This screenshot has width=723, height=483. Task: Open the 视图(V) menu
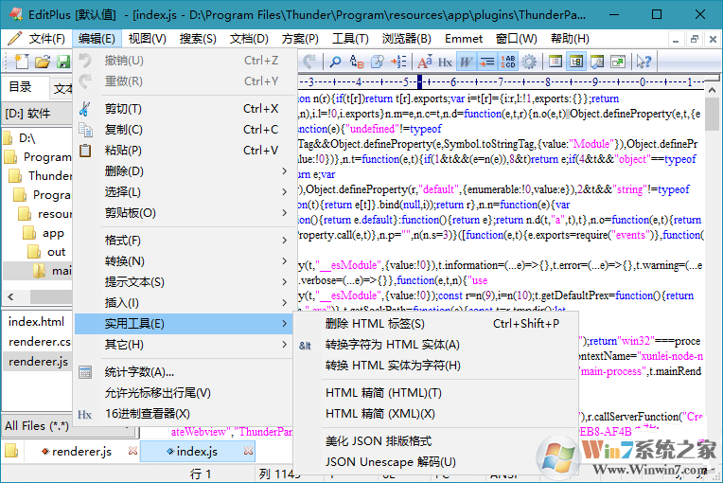click(x=147, y=39)
